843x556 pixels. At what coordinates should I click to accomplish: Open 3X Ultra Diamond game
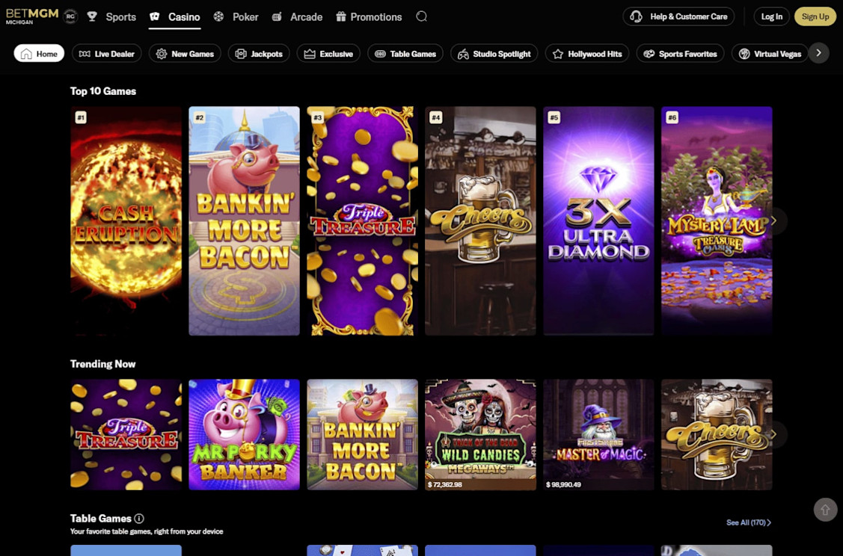click(x=598, y=220)
